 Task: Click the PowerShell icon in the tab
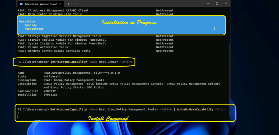point(21,4)
